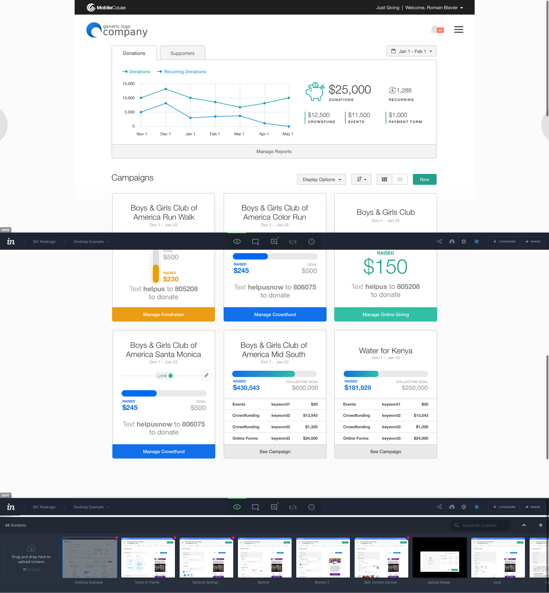This screenshot has width=549, height=593.
Task: Open the Jan 1 - Feb 1 date range picker
Action: (x=411, y=51)
